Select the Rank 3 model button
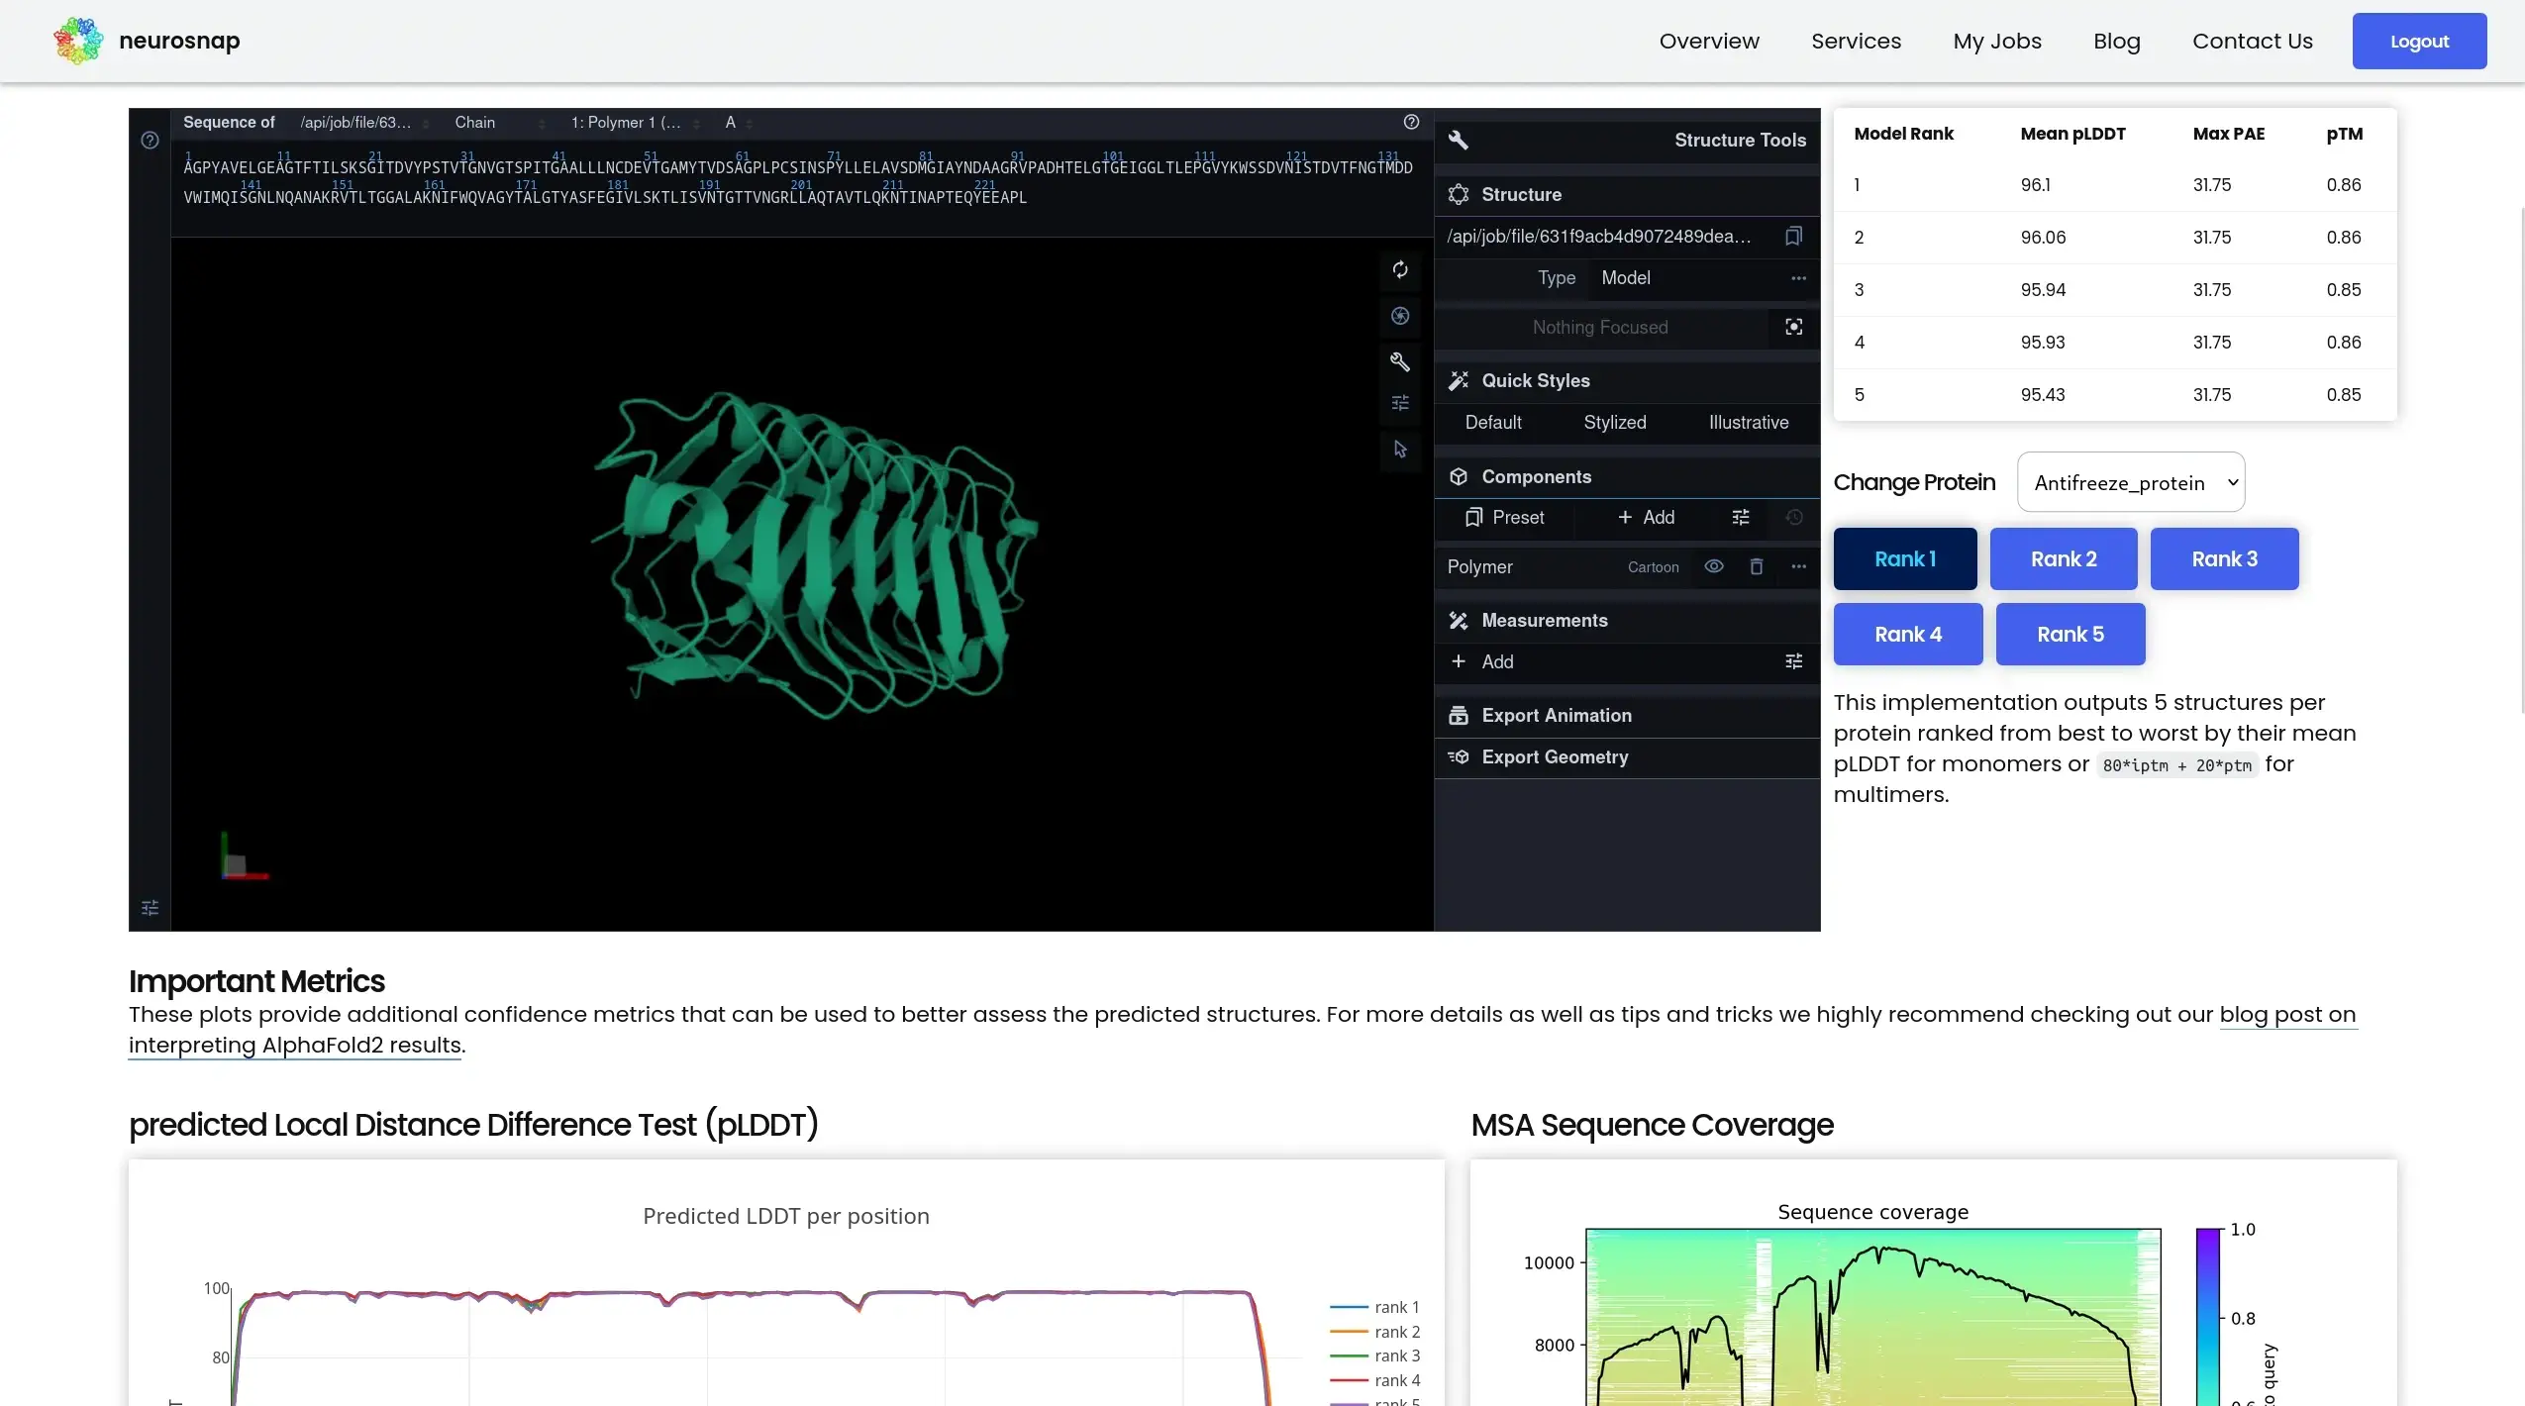 point(2223,558)
